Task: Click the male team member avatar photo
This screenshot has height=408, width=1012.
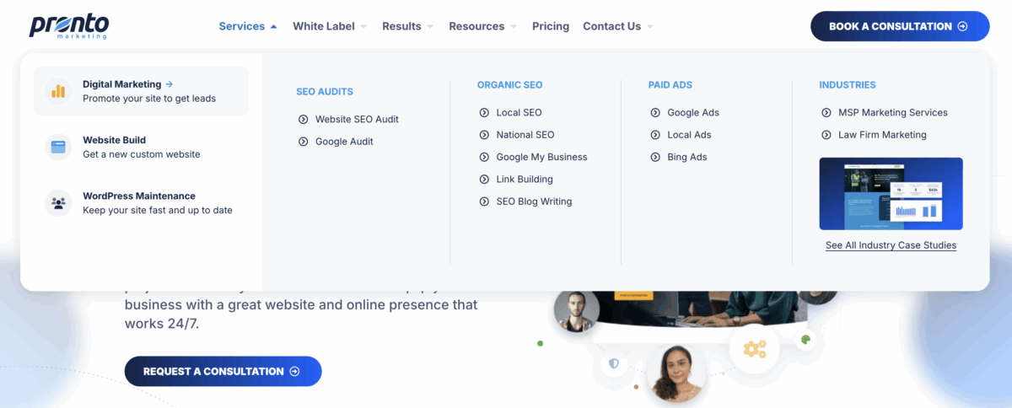Action: point(577,312)
